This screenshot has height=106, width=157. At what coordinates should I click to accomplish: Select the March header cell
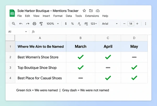81,46
